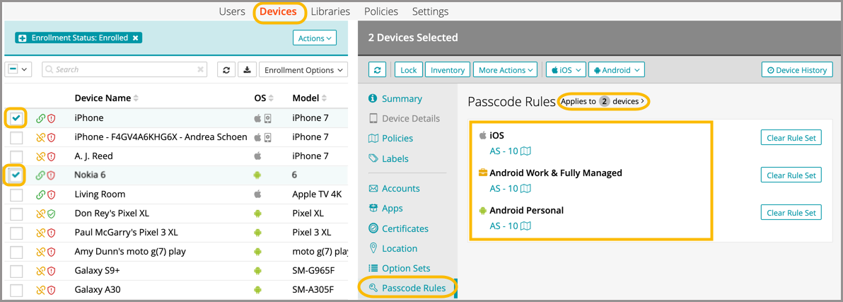Click the Device History button
The height and width of the screenshot is (302, 843).
pos(796,70)
